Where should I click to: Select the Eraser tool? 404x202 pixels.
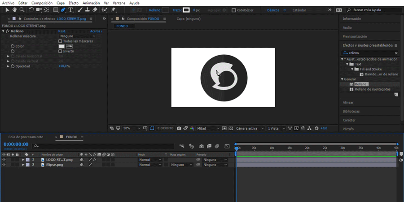click(95, 10)
